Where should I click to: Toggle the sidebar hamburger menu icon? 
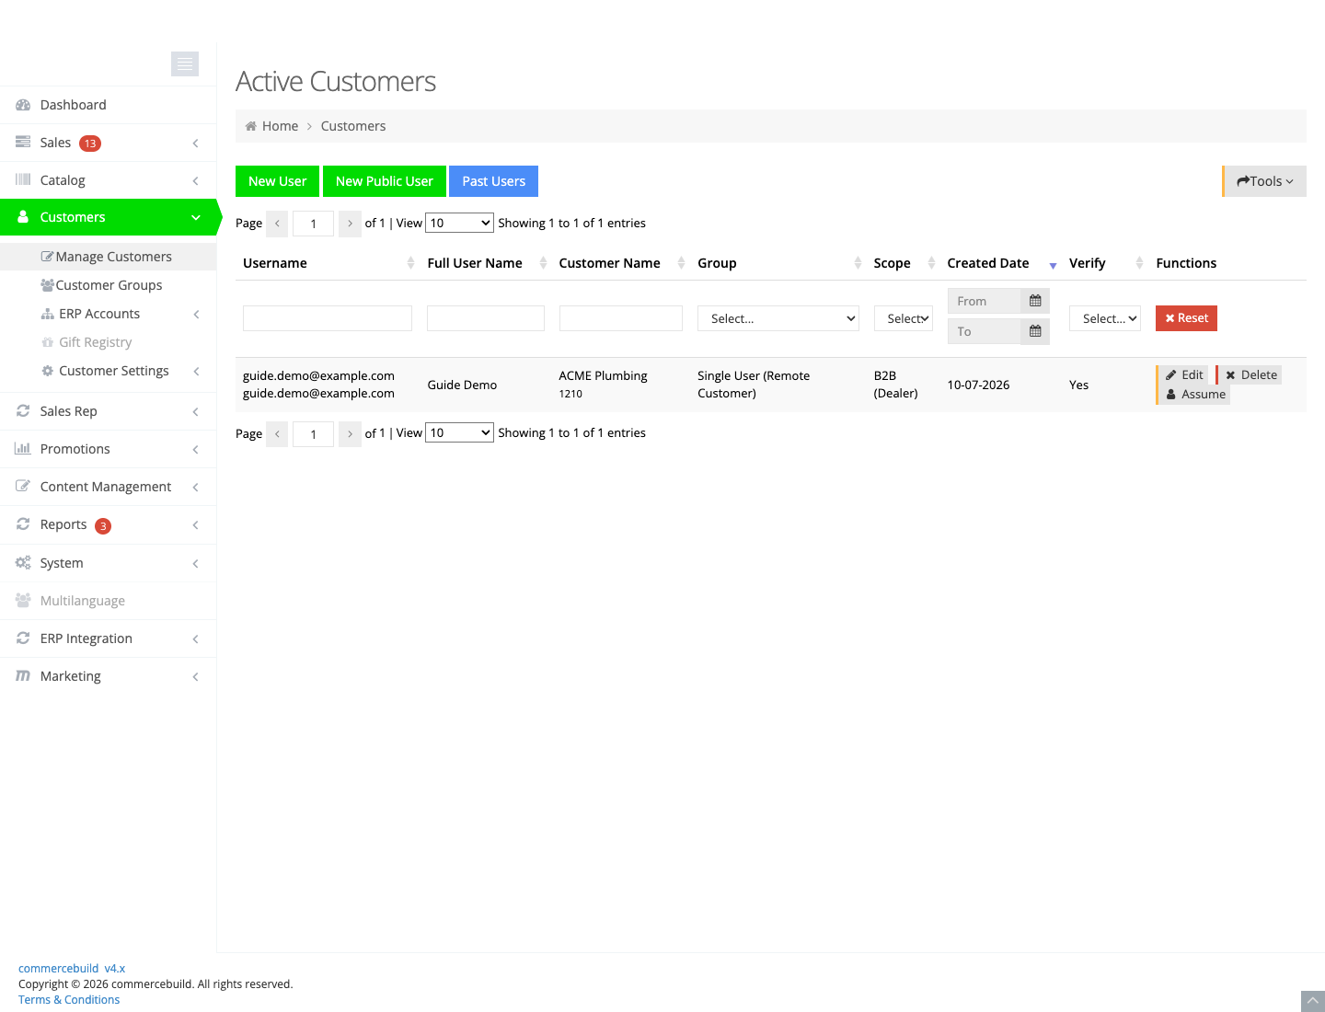(185, 63)
